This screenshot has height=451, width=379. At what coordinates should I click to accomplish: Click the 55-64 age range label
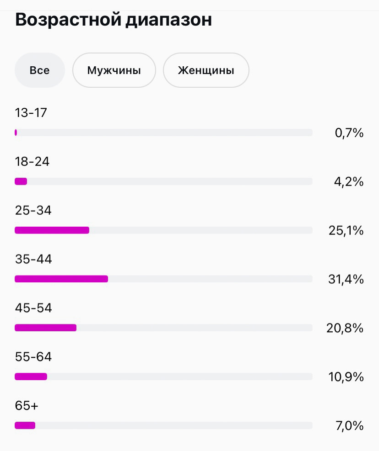pyautogui.click(x=33, y=356)
